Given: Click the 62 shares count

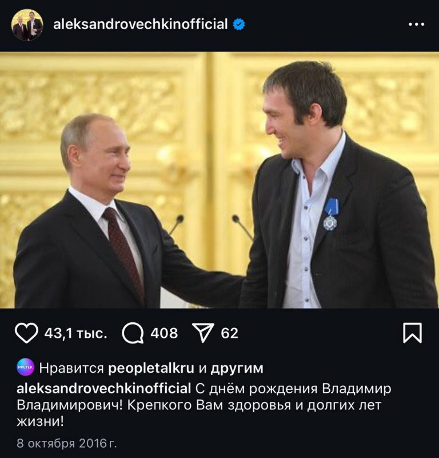Looking at the screenshot, I should point(230,333).
